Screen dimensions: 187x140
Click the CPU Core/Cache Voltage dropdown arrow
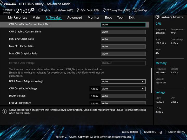coord(143,89)
